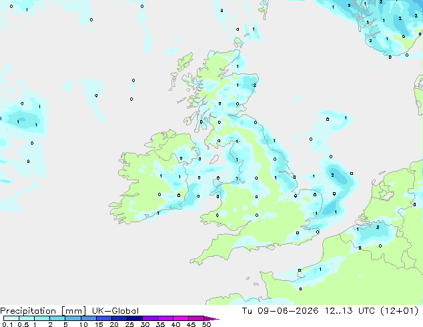Click the 20–25 mm dark blue swatch
The height and width of the screenshot is (327, 423).
point(119,318)
